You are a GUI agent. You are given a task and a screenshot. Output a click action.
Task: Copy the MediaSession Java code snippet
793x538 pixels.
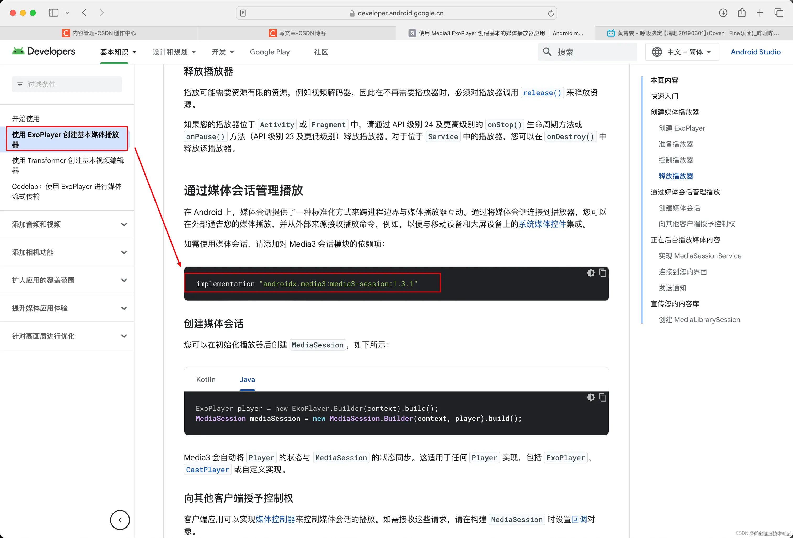pyautogui.click(x=603, y=397)
